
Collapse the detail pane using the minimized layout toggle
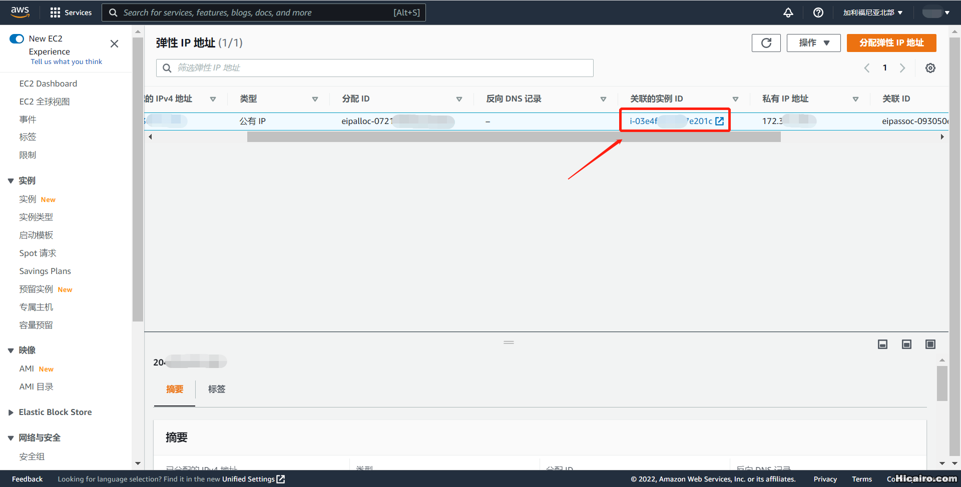tap(882, 344)
